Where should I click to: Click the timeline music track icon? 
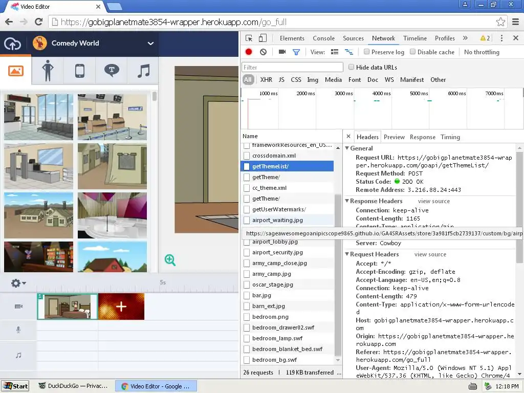point(18,355)
